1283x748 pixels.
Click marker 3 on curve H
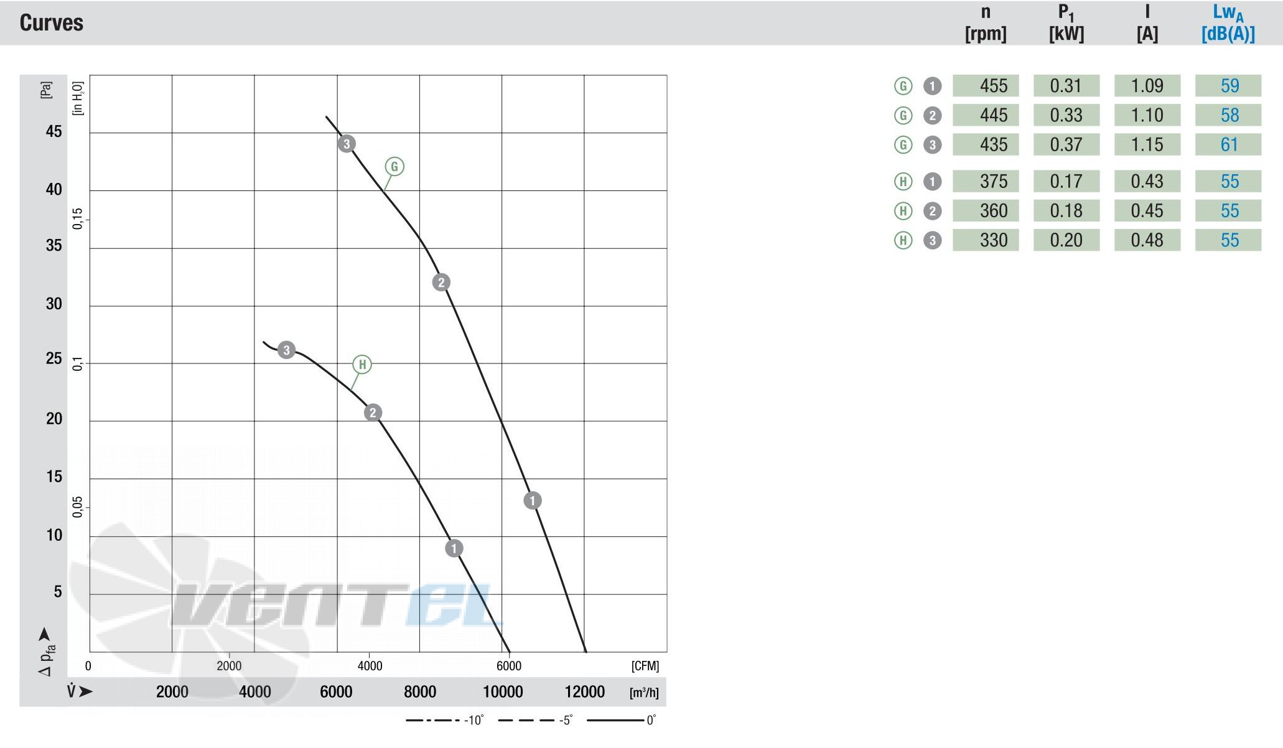click(x=286, y=350)
